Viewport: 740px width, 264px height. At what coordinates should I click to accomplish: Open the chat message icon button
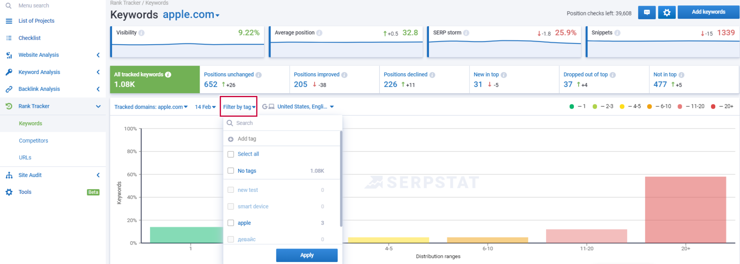click(647, 12)
